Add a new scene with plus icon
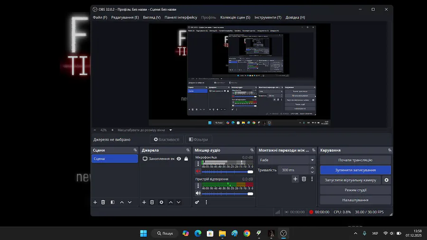 (95, 202)
